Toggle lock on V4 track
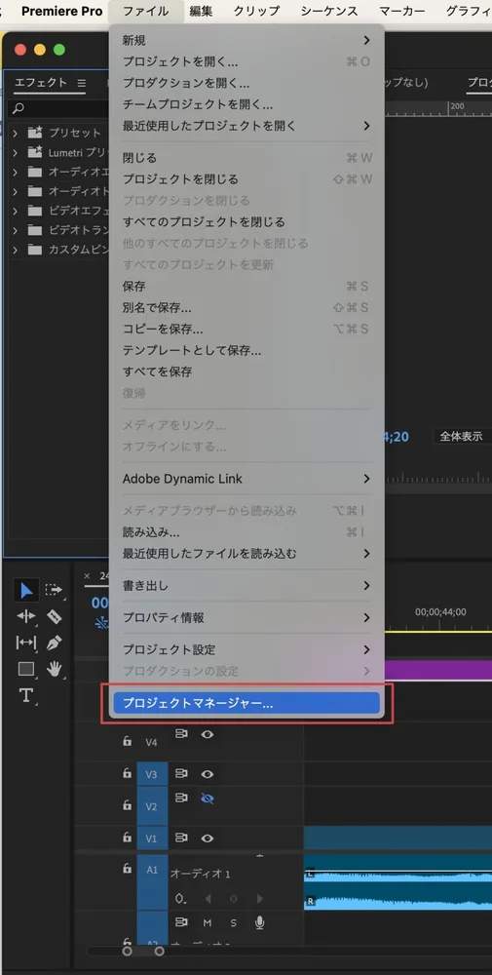492x975 pixels. click(x=127, y=741)
